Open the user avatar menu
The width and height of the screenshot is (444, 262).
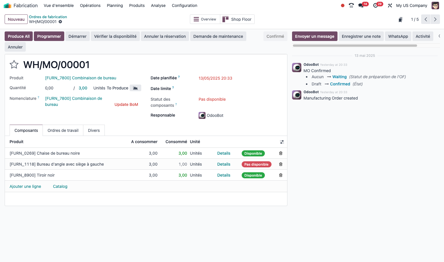(x=435, y=5)
